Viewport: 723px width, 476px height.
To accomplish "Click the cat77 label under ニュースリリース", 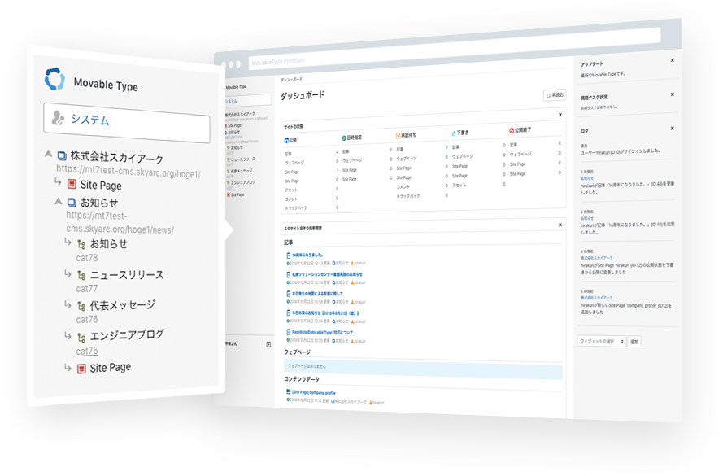I will (x=87, y=289).
